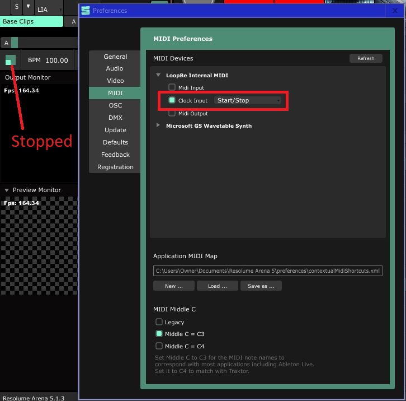Enable the Midi Input checkbox
The image size is (406, 401).
coord(172,87)
